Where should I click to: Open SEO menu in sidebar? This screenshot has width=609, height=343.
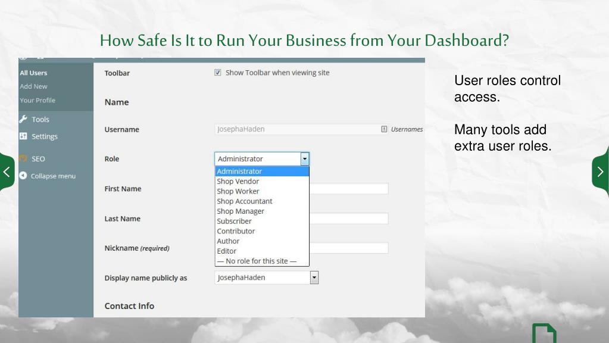(x=38, y=159)
